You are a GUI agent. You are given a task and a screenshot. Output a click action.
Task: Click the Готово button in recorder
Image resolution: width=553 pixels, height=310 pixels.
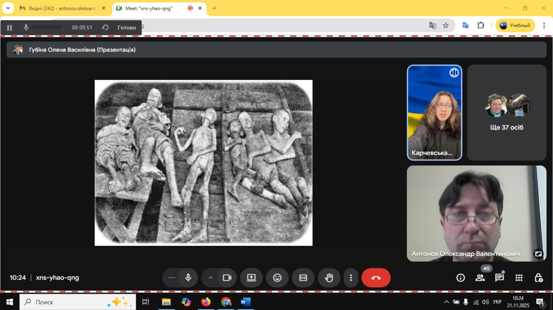127,28
